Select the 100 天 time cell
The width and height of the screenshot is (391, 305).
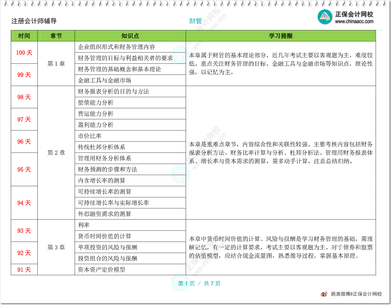(x=24, y=53)
